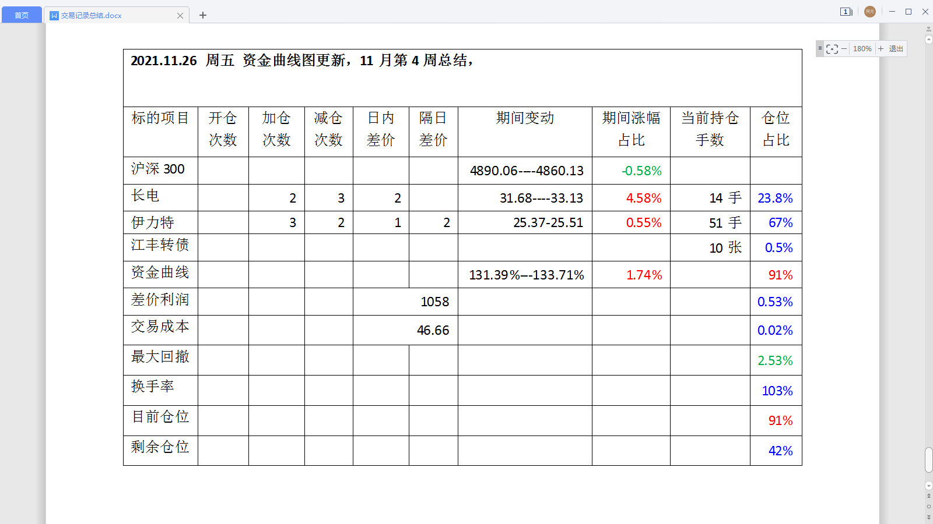Click the vertical scrollbar thumb

coord(929,460)
